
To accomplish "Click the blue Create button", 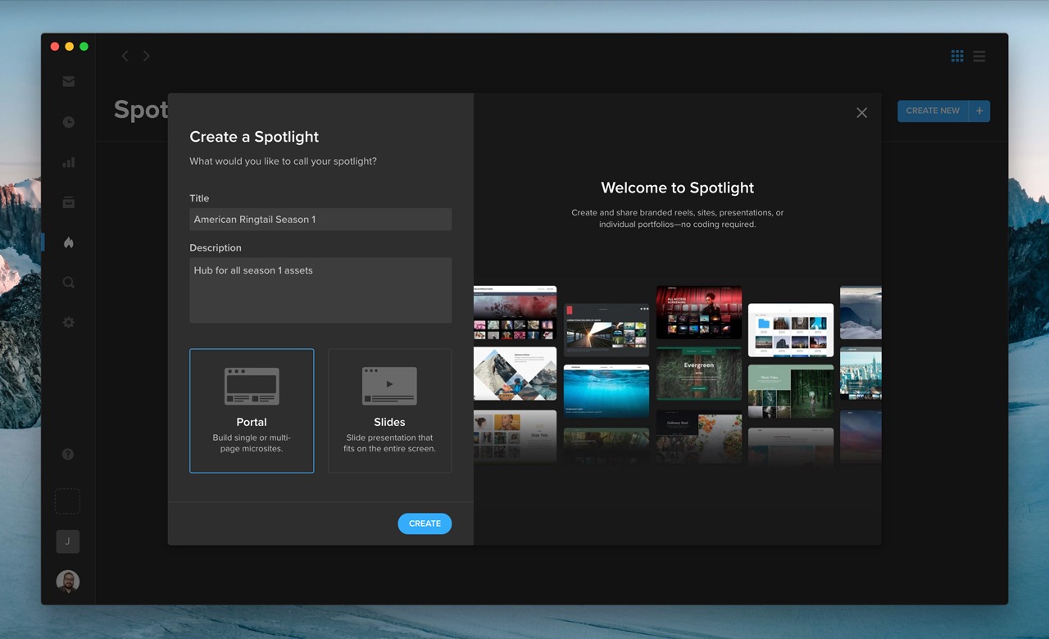I will point(425,523).
